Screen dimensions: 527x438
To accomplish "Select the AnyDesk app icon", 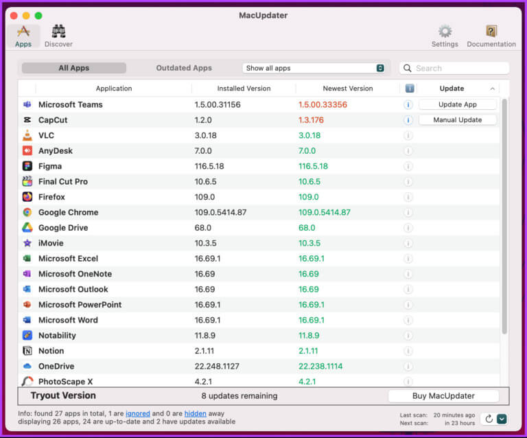I will point(27,150).
